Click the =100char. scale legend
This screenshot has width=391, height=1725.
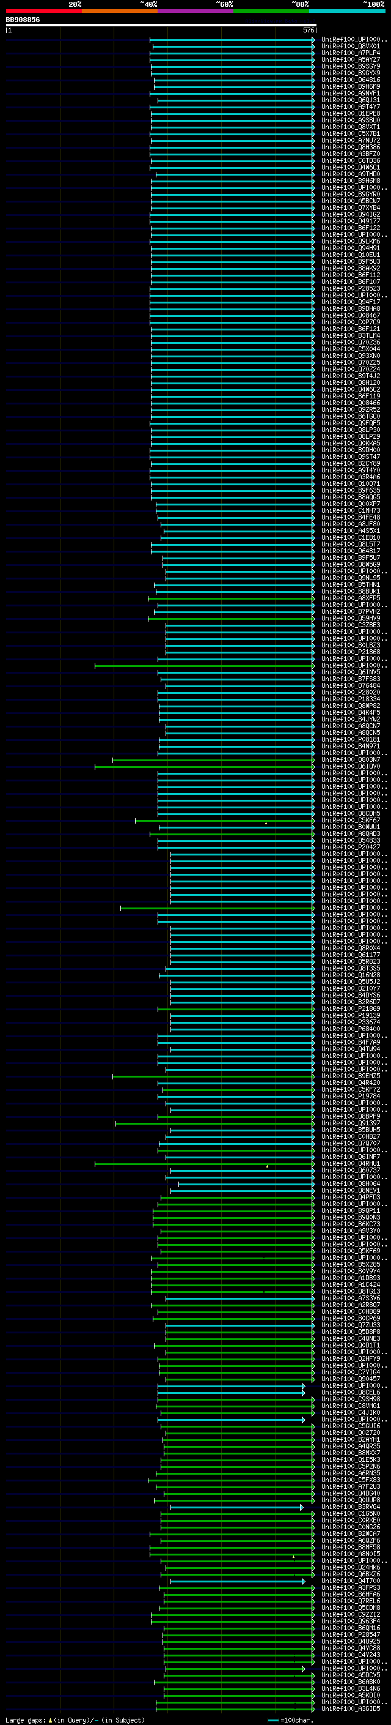[x=290, y=1719]
